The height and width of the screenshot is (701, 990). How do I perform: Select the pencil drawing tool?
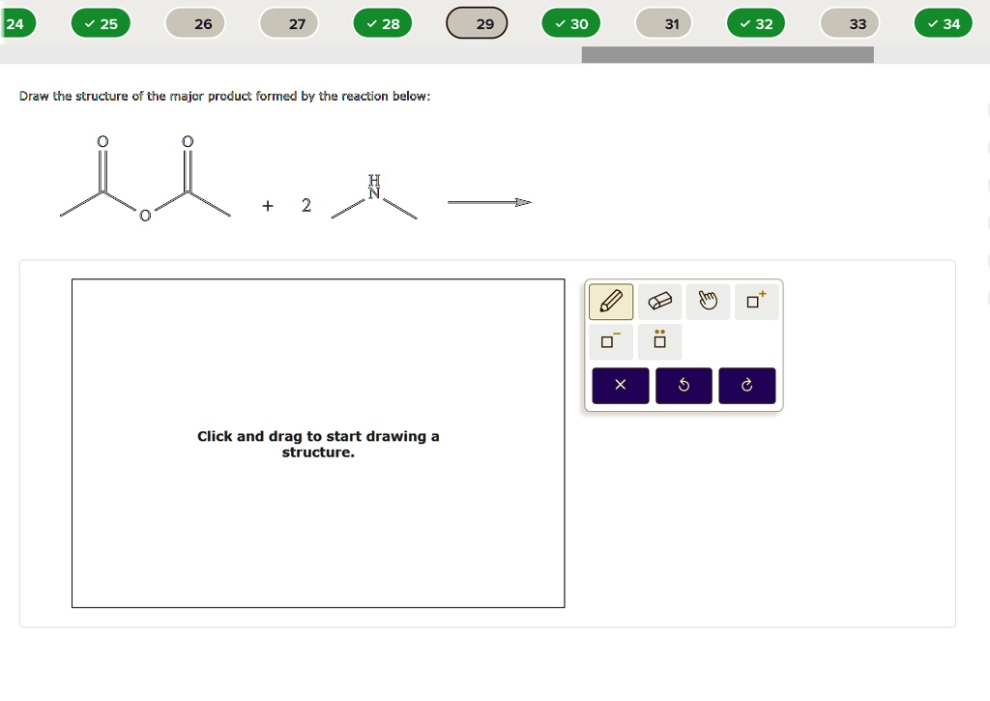point(610,301)
